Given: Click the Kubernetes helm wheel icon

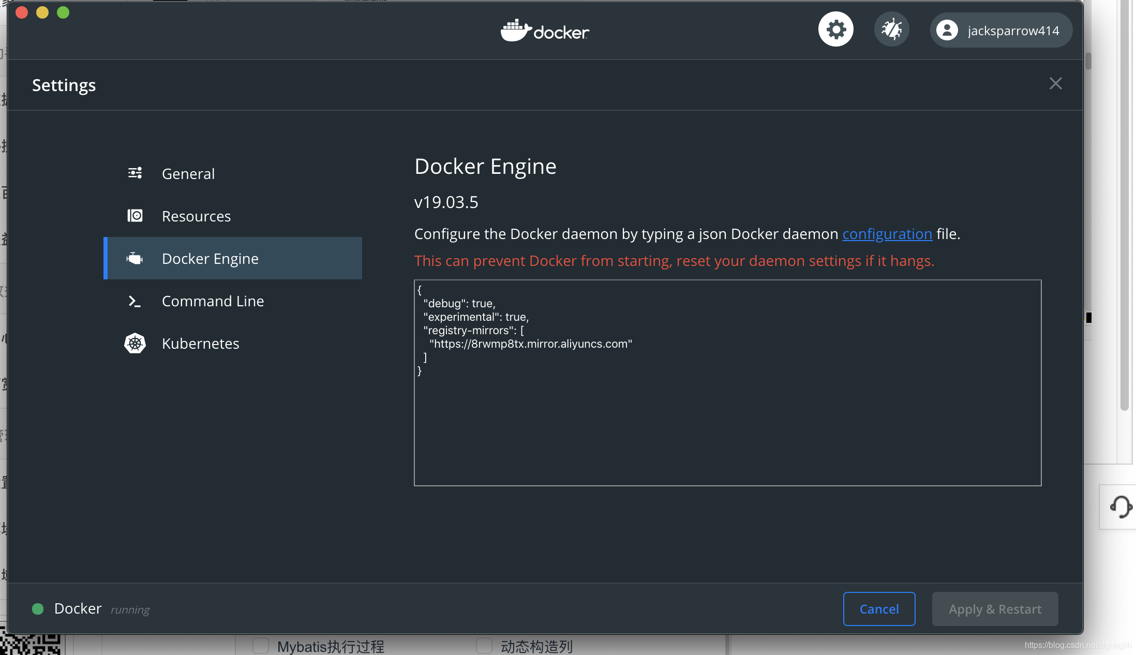Looking at the screenshot, I should (135, 343).
